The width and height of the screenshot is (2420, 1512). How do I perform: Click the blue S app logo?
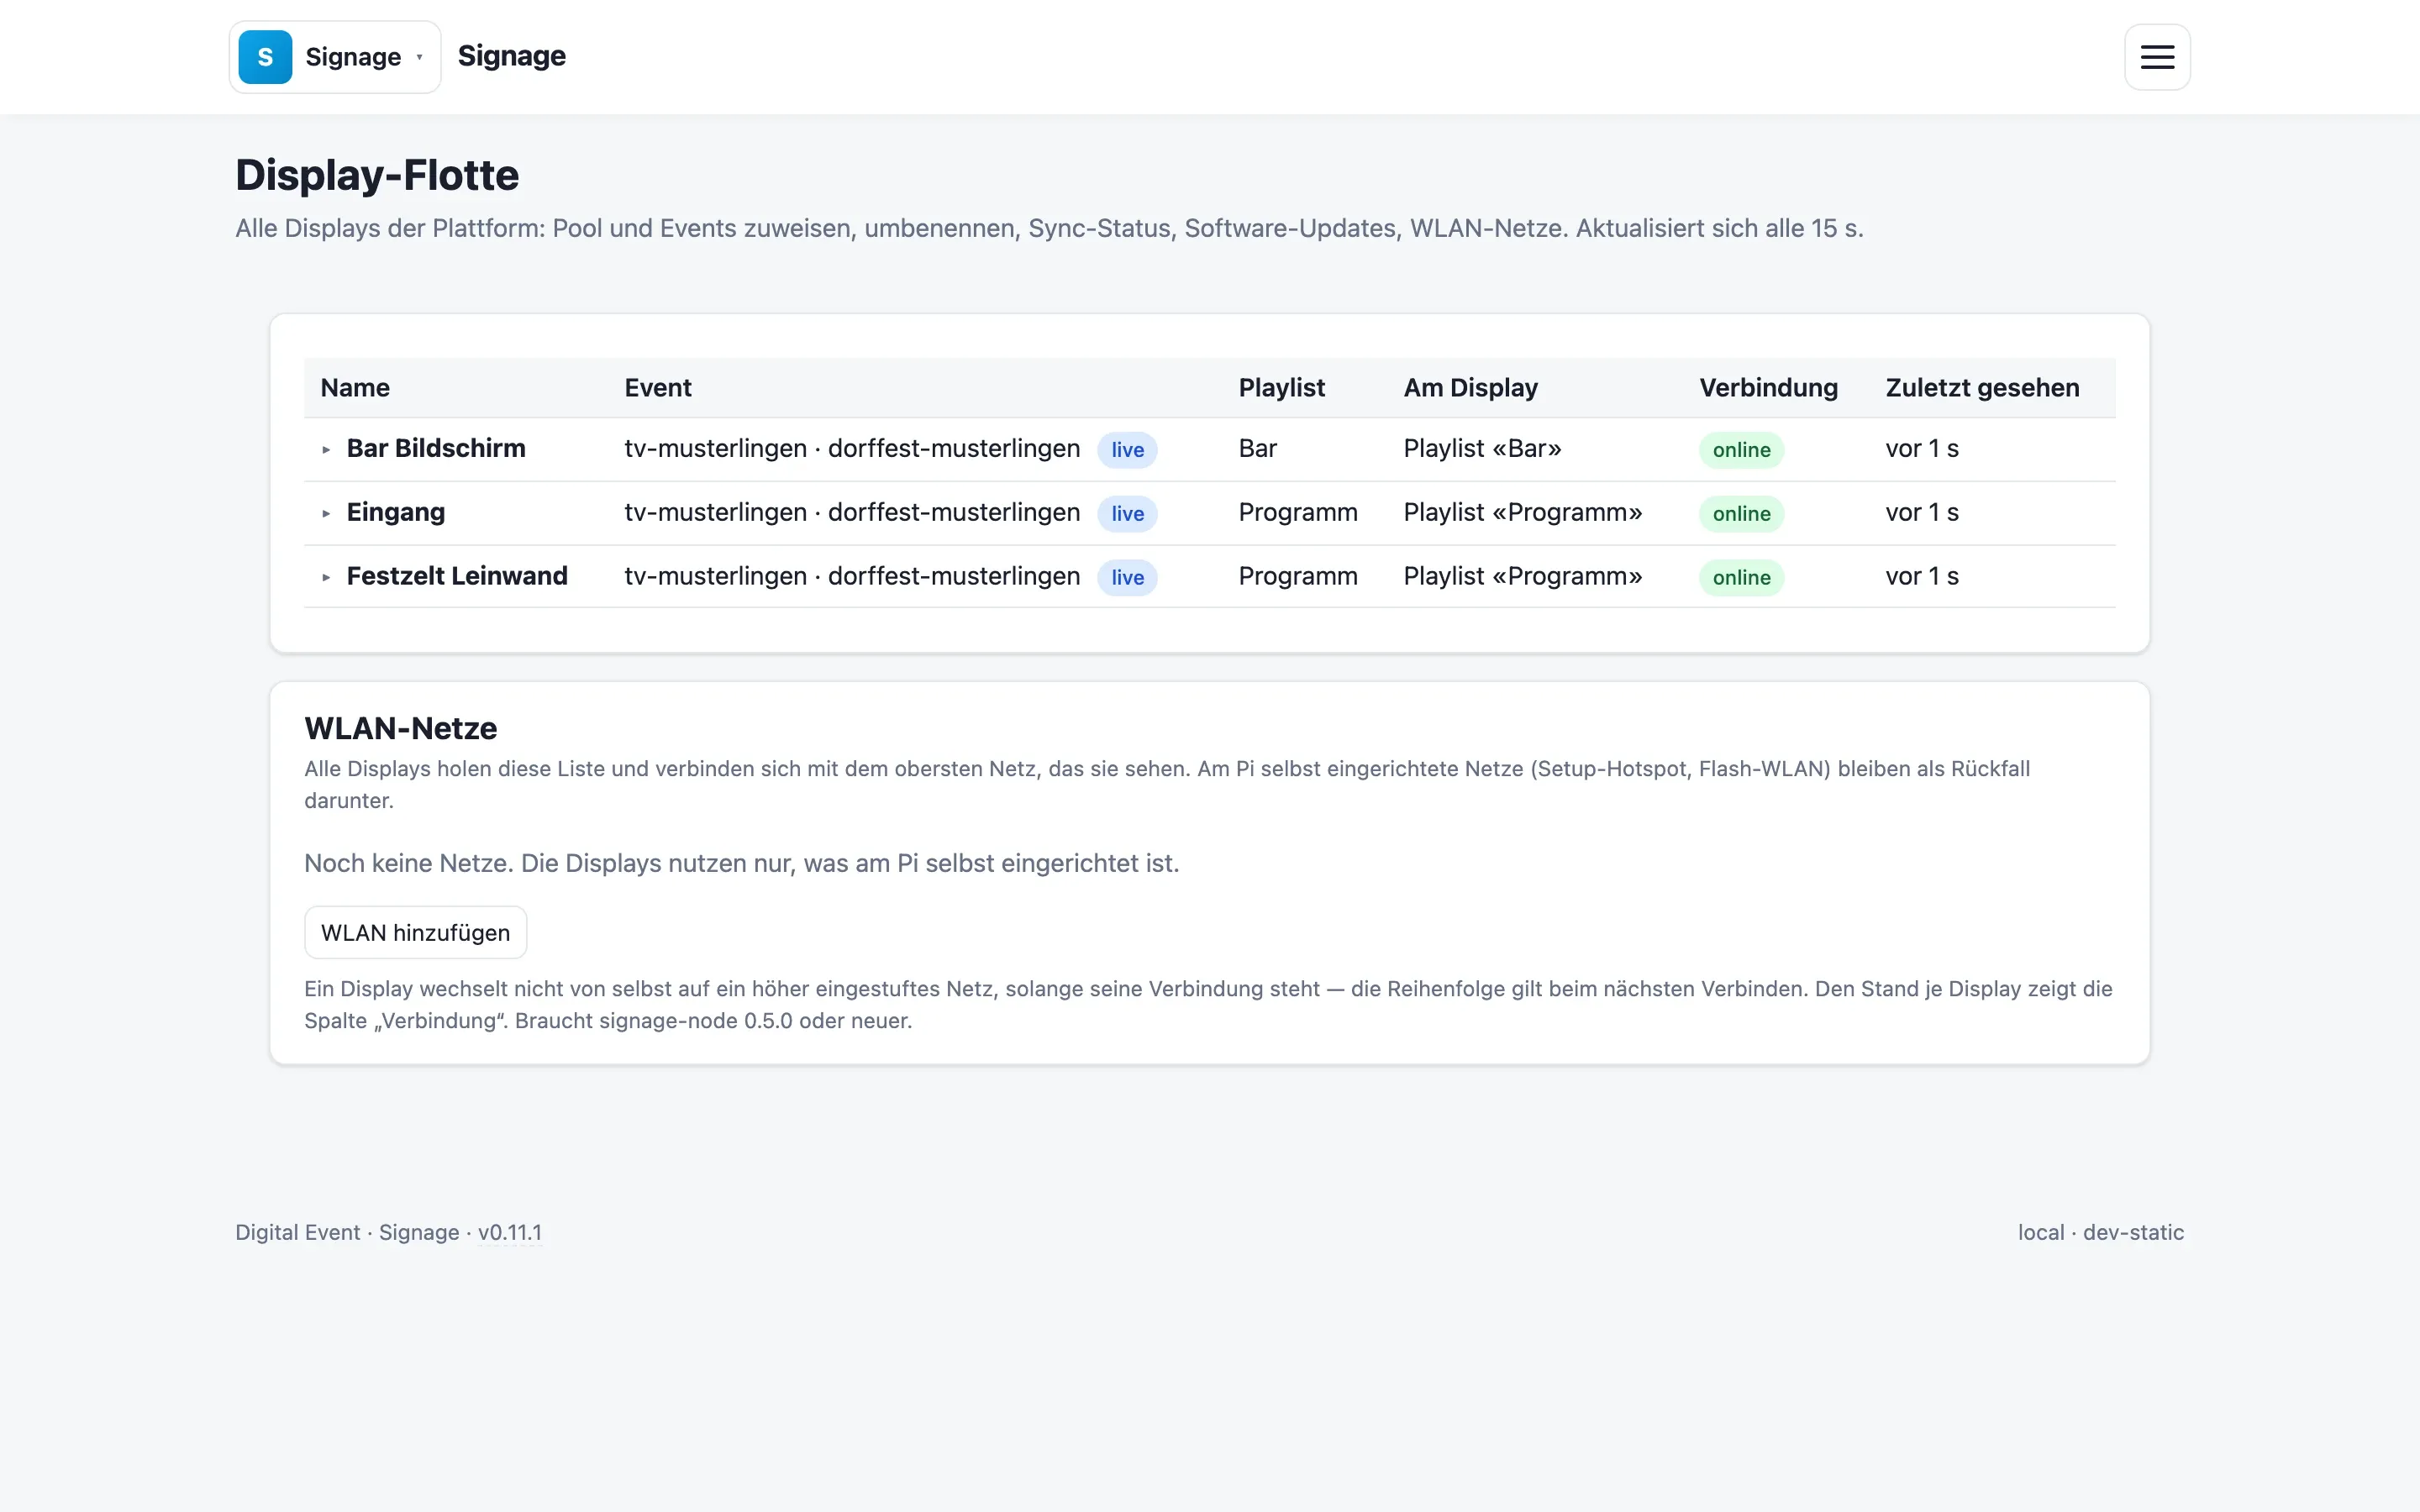[265, 57]
